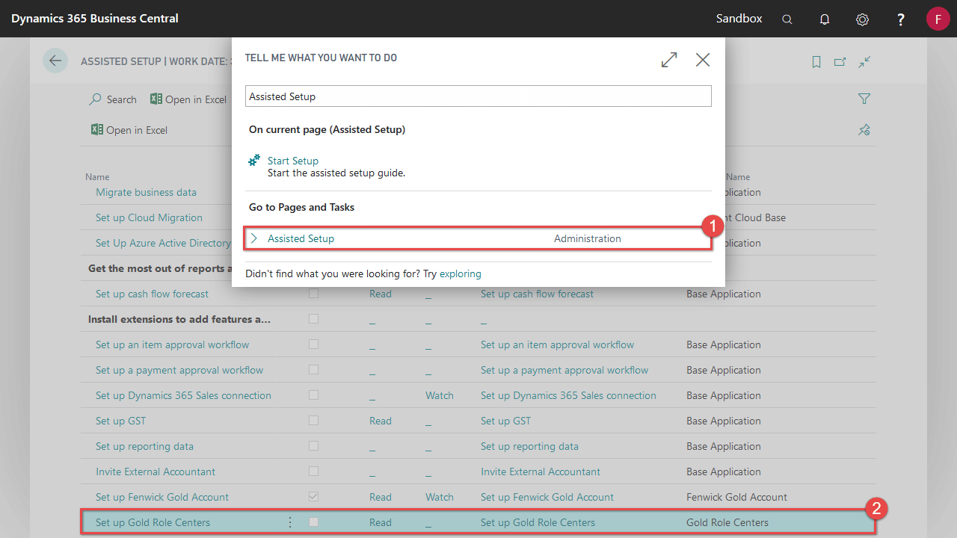The width and height of the screenshot is (957, 538).
Task: Open Set up reporting data name link
Action: [x=144, y=446]
